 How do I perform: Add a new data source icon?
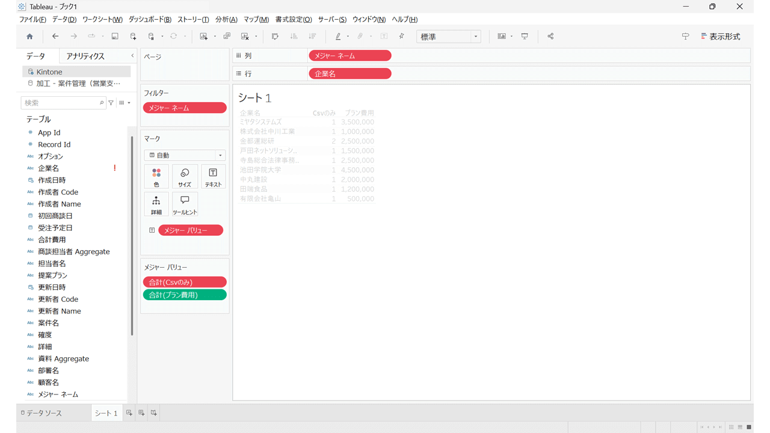134,37
